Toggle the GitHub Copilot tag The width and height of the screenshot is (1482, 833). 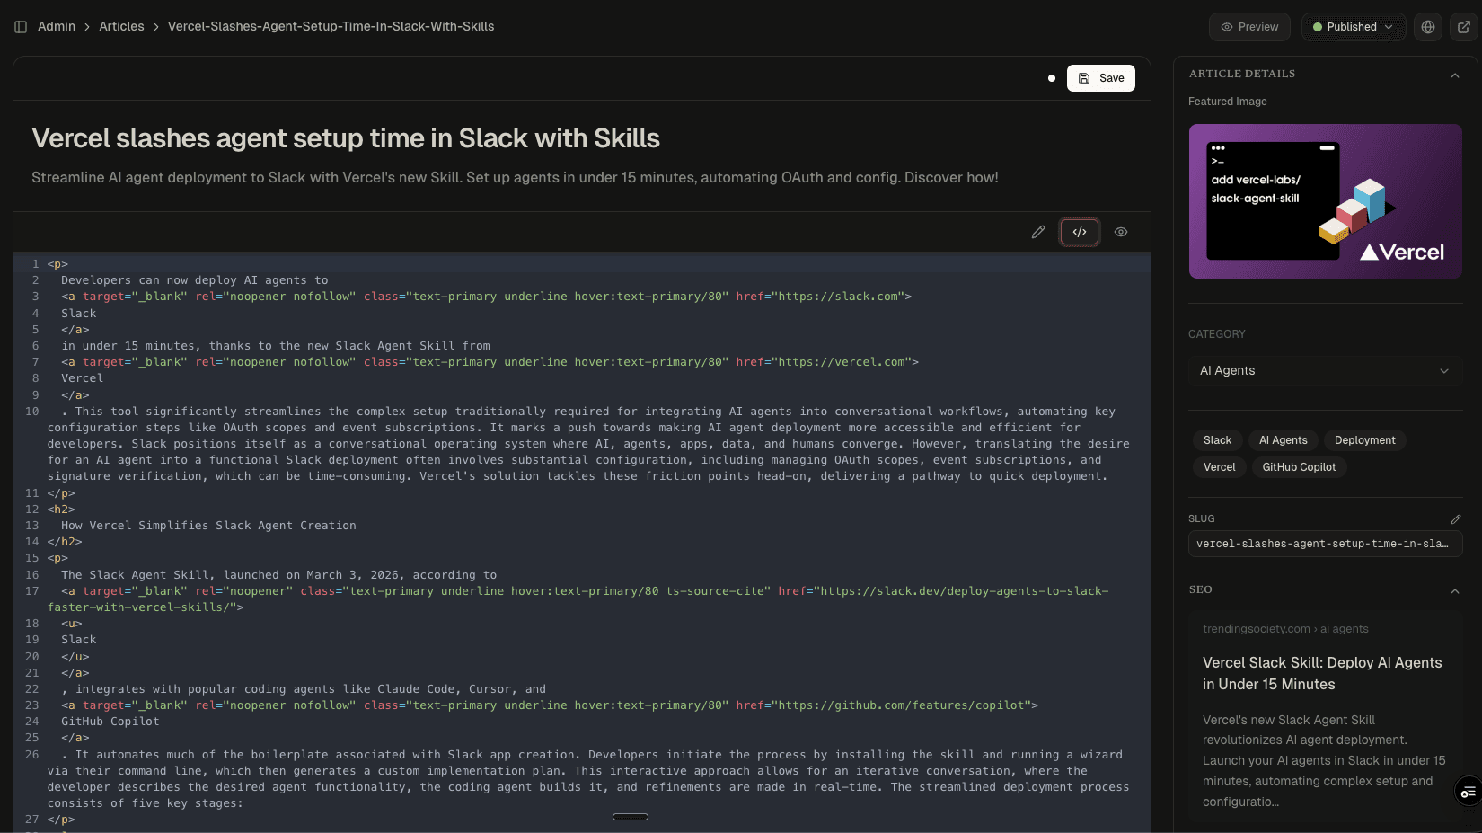pyautogui.click(x=1299, y=466)
